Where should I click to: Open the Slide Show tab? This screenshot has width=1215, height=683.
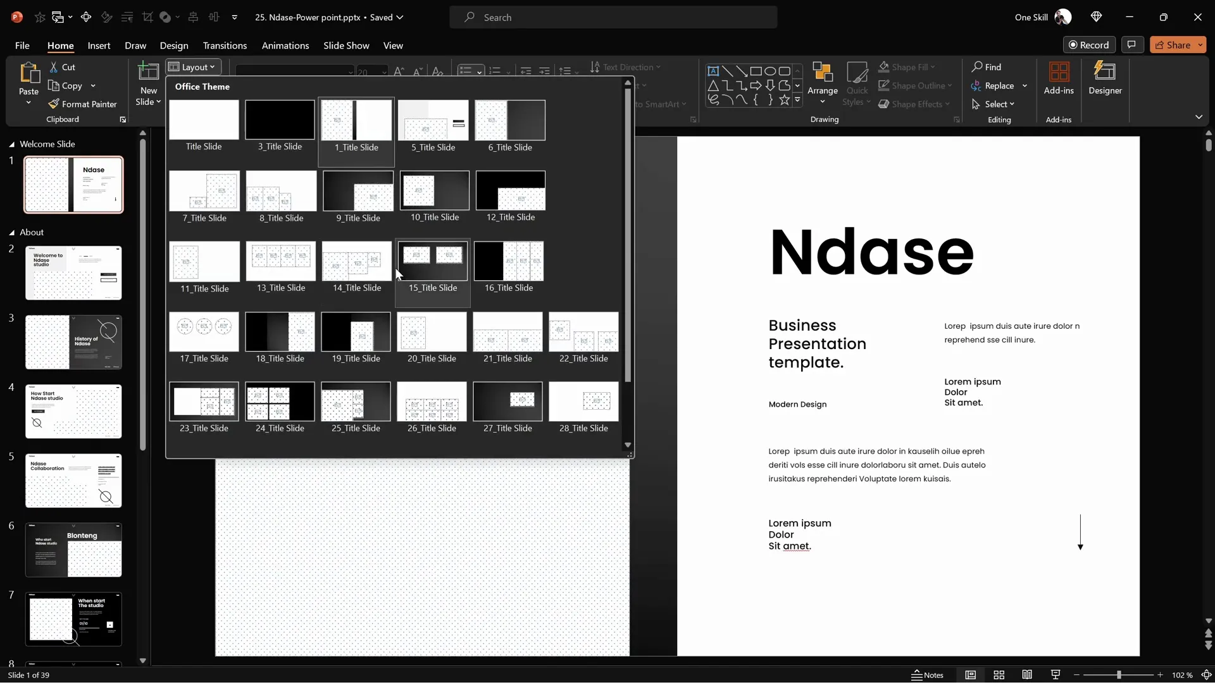point(346,46)
